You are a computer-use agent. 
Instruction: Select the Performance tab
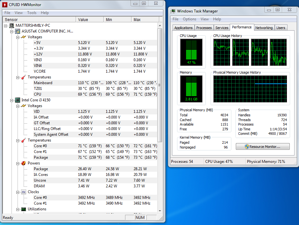pos(242,27)
